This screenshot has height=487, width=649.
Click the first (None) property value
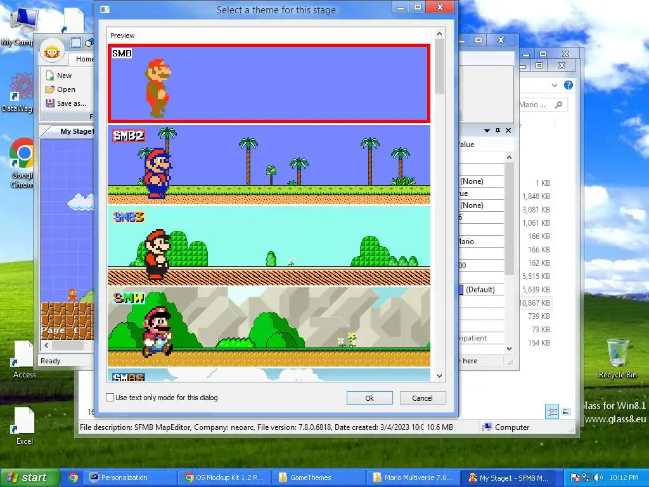click(x=472, y=181)
